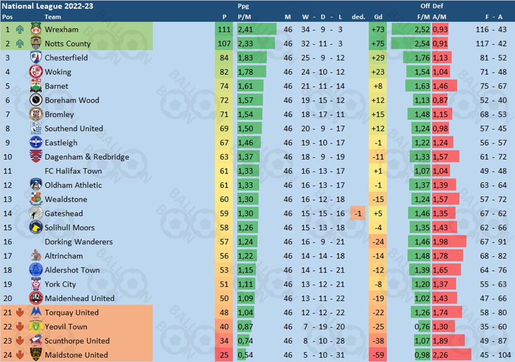This screenshot has height=362, width=515.
Task: Click the FC Halifax Town name
Action: (73, 171)
